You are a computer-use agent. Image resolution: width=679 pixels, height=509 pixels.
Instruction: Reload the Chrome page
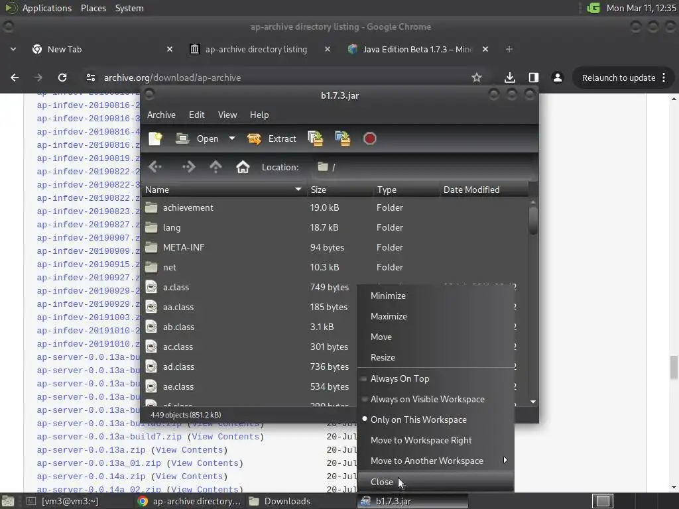pyautogui.click(x=62, y=78)
